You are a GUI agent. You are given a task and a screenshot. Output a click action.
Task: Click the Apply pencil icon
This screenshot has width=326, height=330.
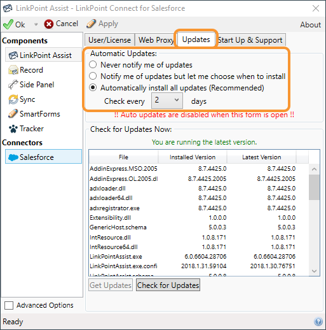[91, 24]
